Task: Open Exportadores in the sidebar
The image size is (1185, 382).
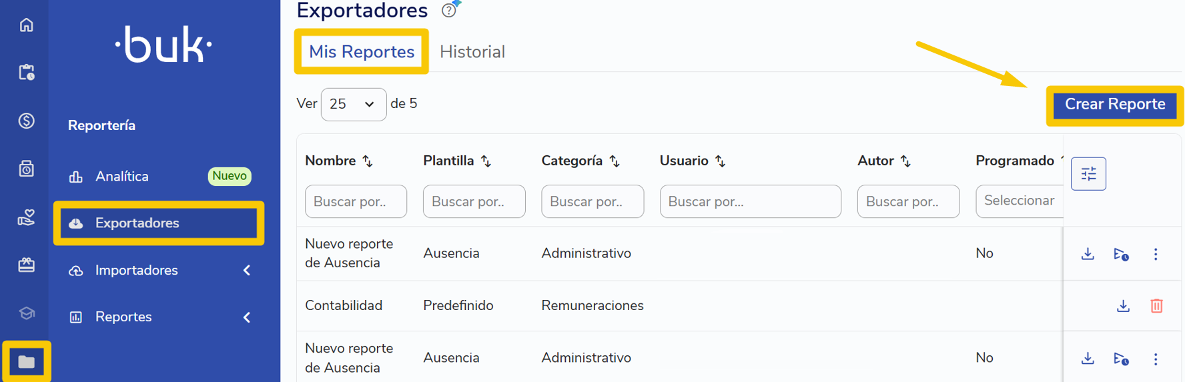Action: pos(159,223)
